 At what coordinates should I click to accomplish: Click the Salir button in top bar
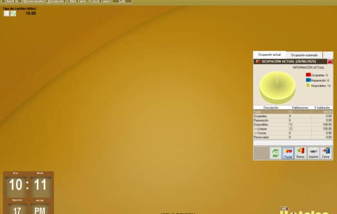click(x=122, y=1)
